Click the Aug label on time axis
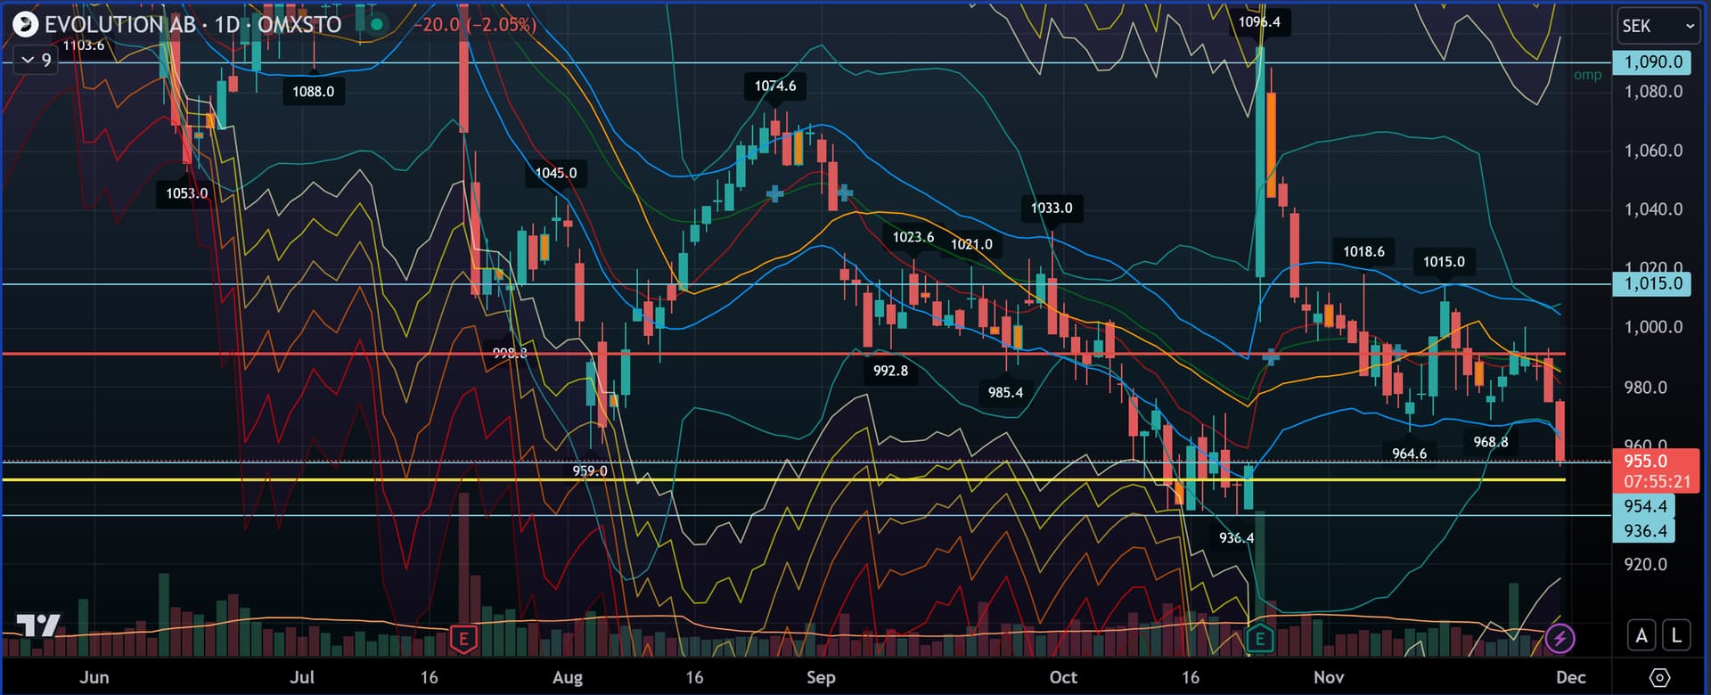 coord(568,677)
